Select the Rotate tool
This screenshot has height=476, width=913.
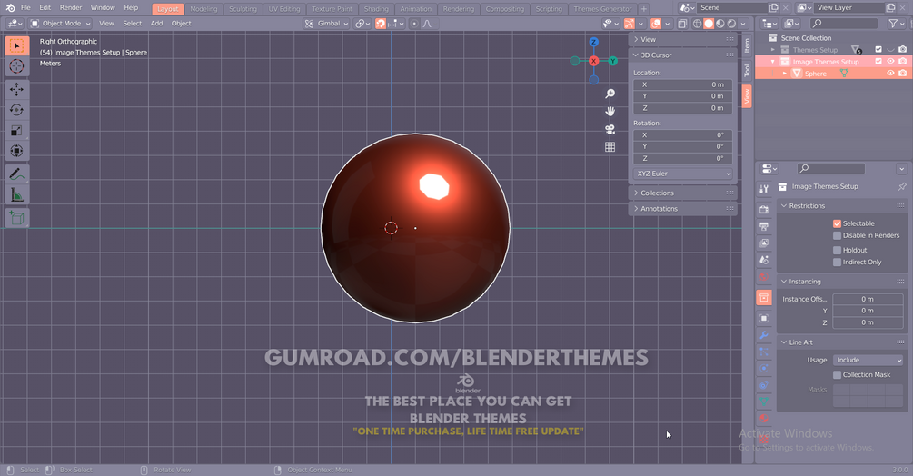[16, 110]
